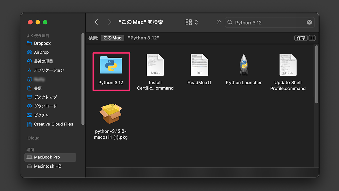Minimize the Finder window with yellow button
Image resolution: width=339 pixels, height=191 pixels.
[38, 22]
